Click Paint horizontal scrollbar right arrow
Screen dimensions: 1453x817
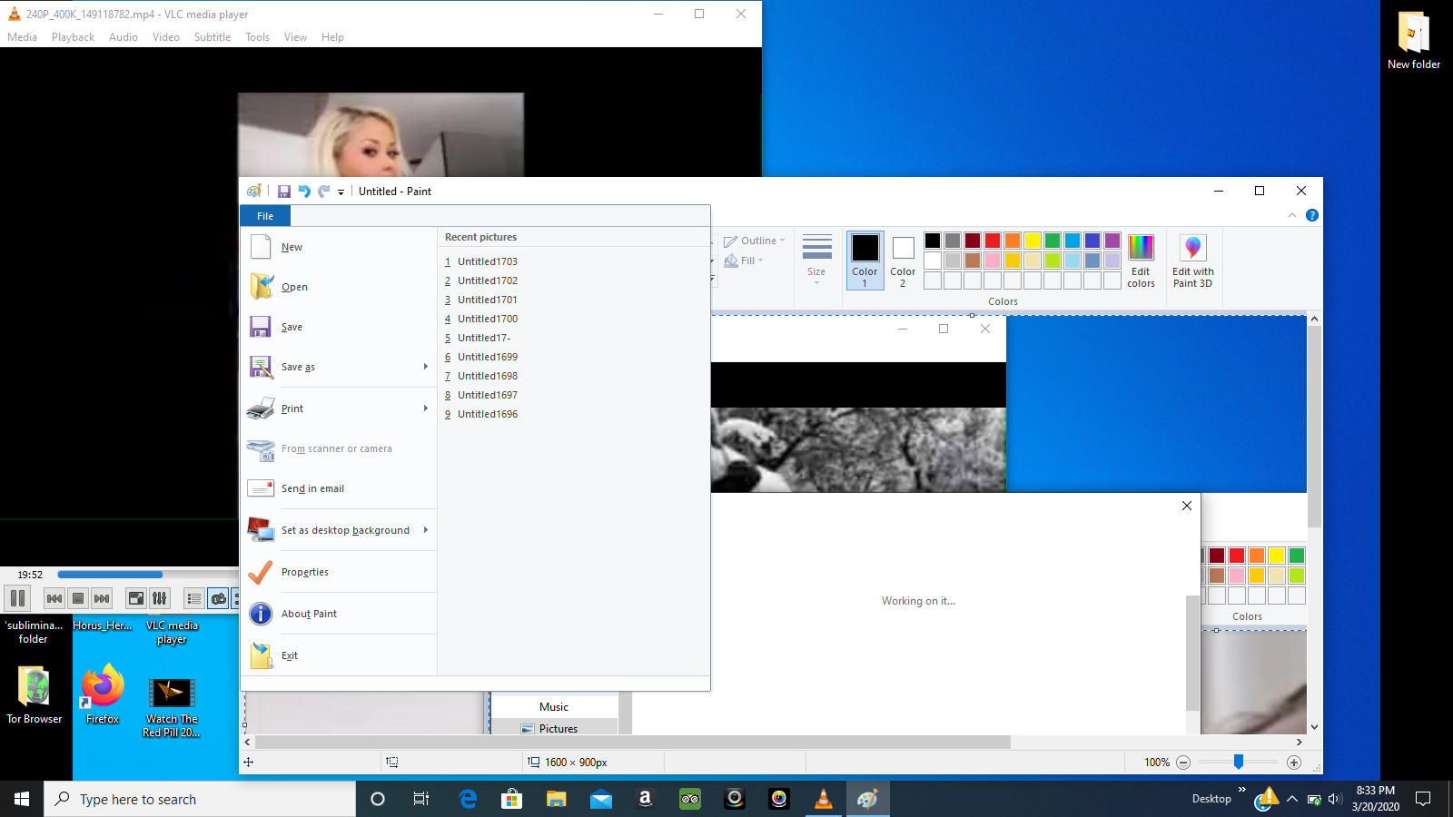pyautogui.click(x=1300, y=742)
